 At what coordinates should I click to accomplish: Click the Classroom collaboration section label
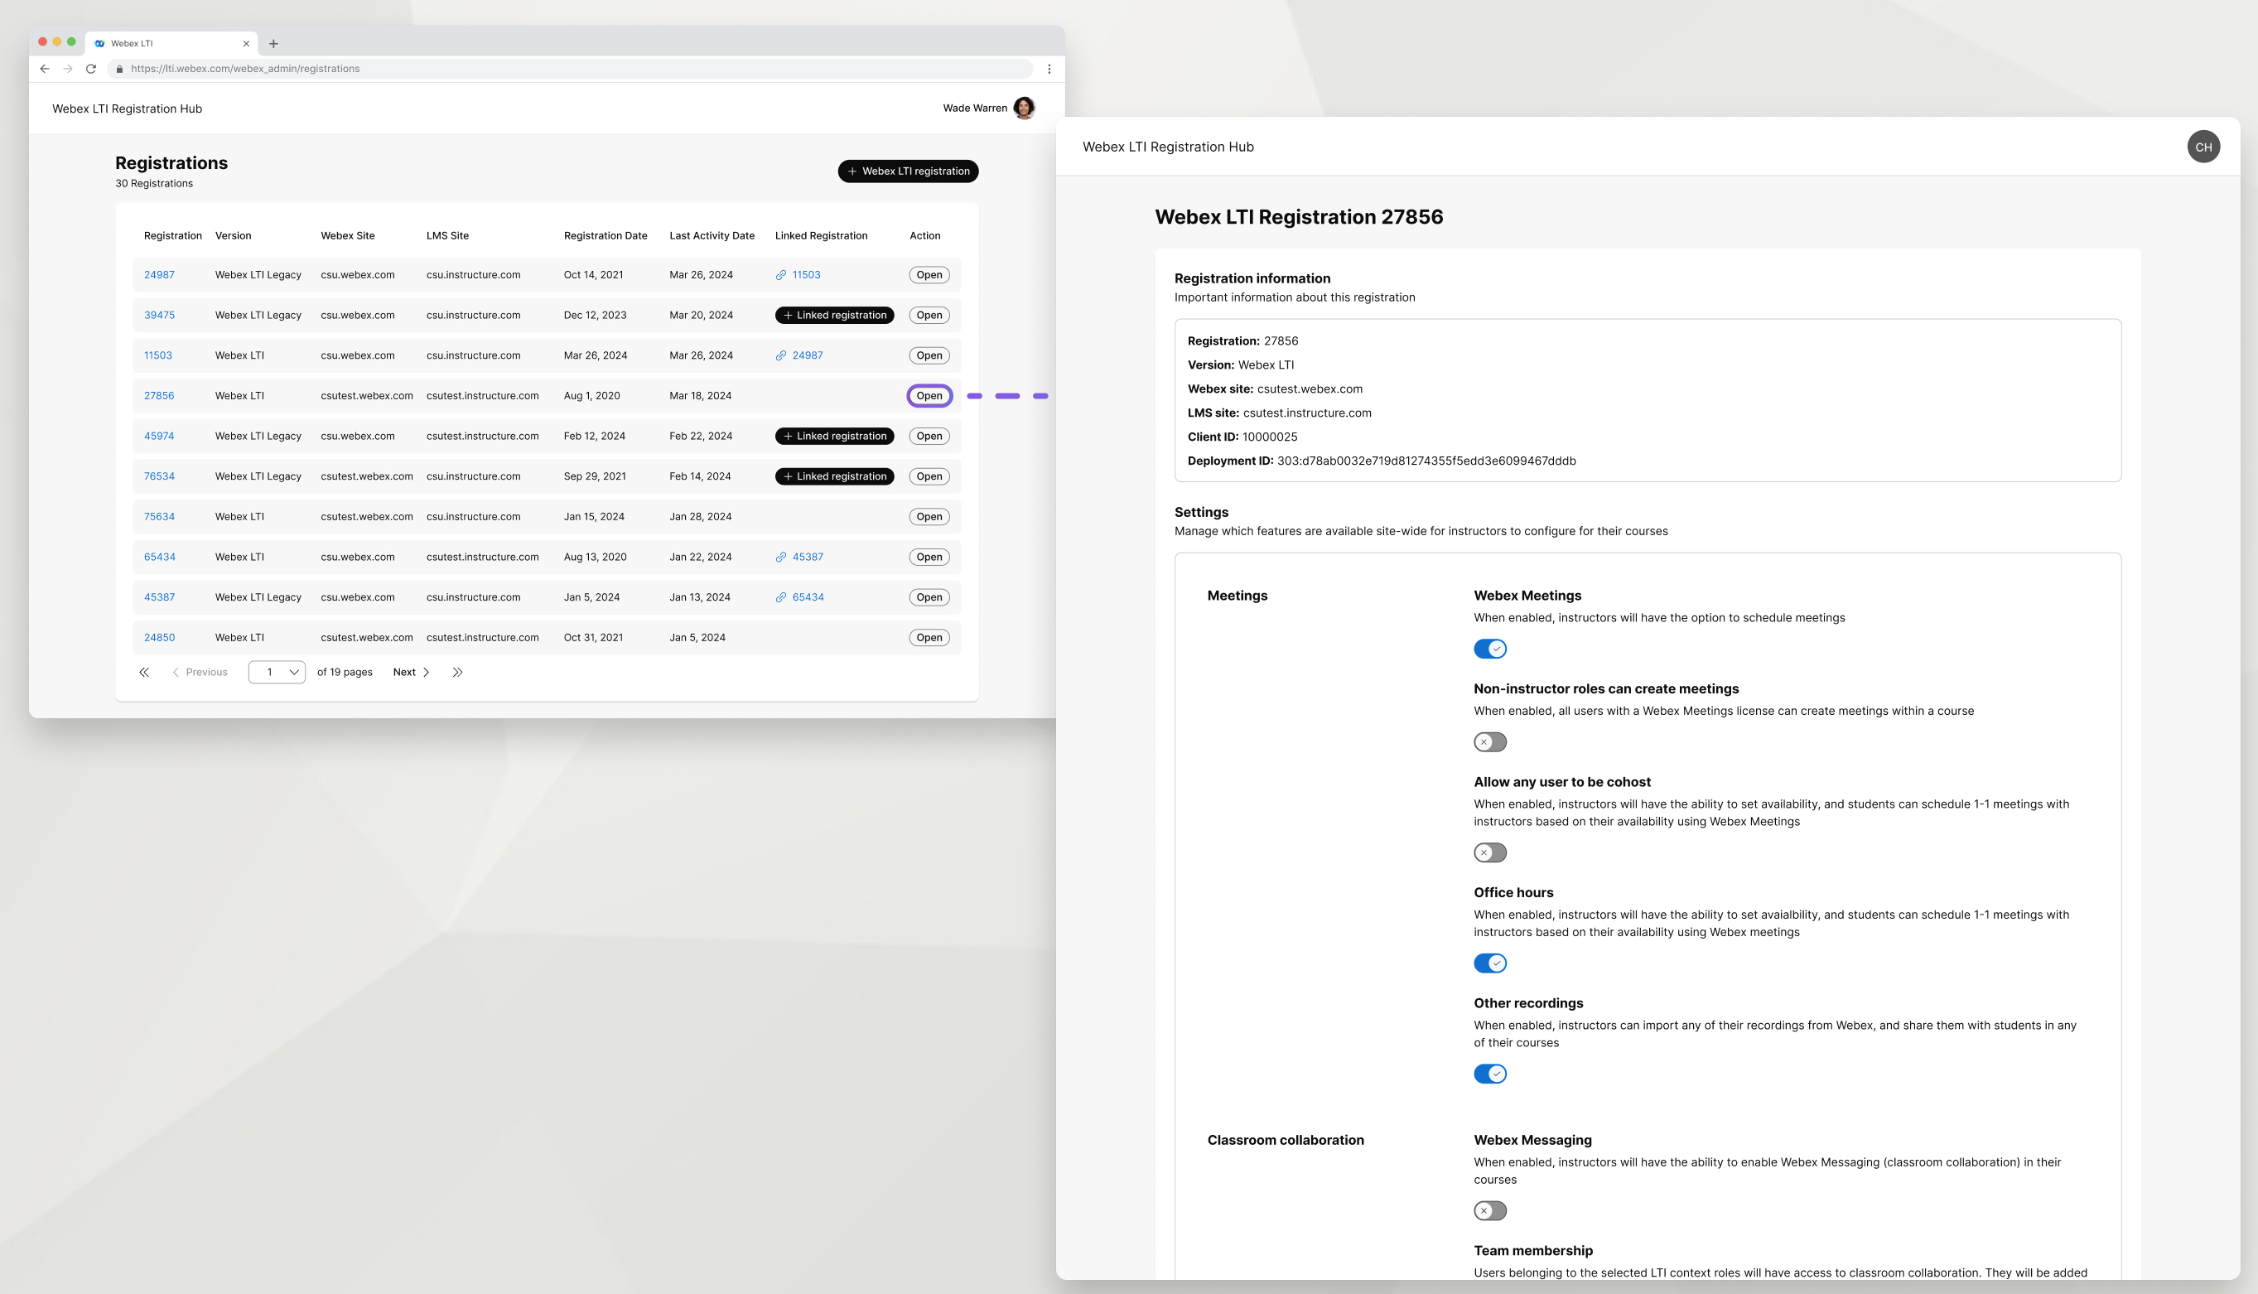1285,1140
